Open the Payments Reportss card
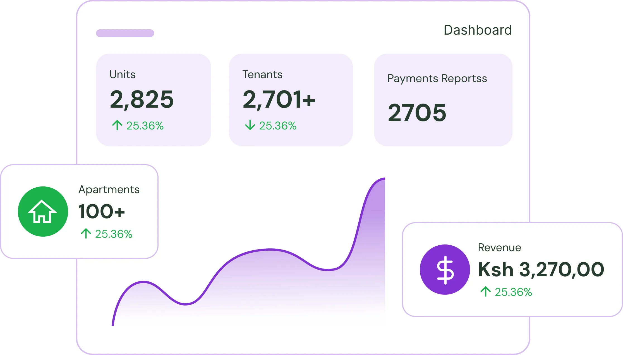 480,112
